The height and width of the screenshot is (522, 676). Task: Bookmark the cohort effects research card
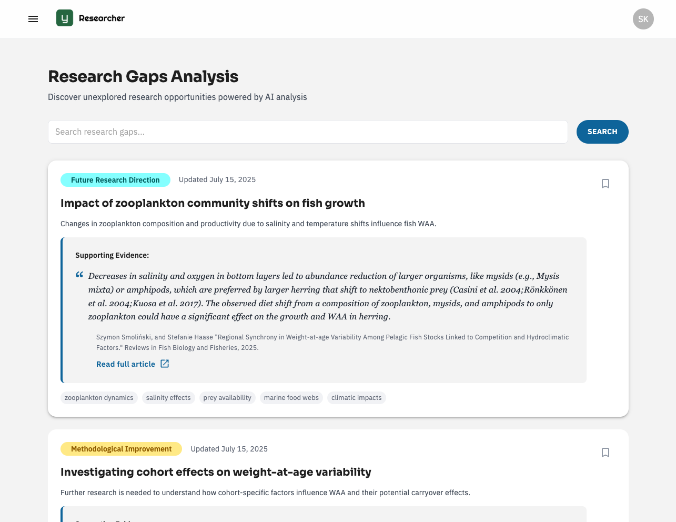coord(606,453)
